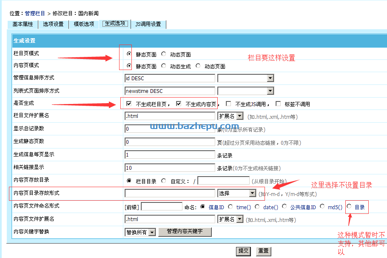Click the 前缀 input field

[x=162, y=207]
